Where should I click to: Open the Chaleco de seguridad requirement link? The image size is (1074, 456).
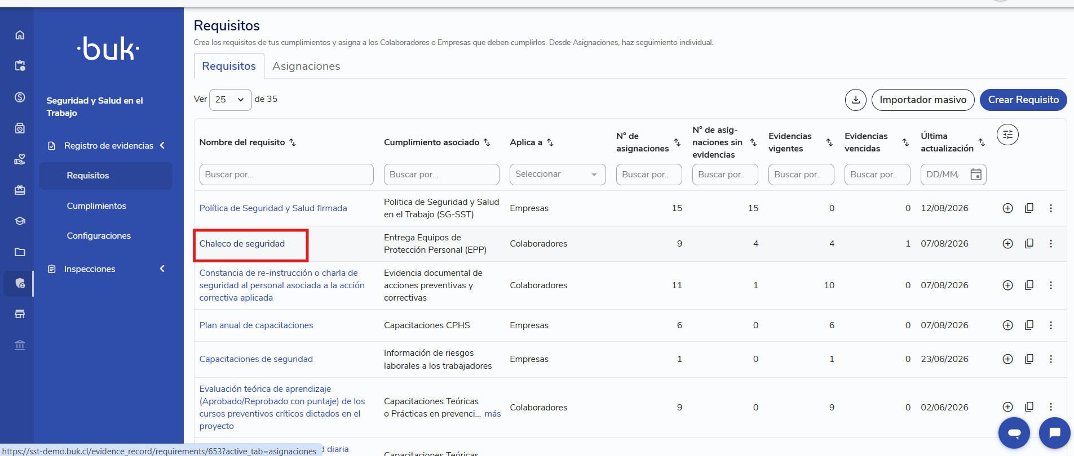click(x=242, y=244)
